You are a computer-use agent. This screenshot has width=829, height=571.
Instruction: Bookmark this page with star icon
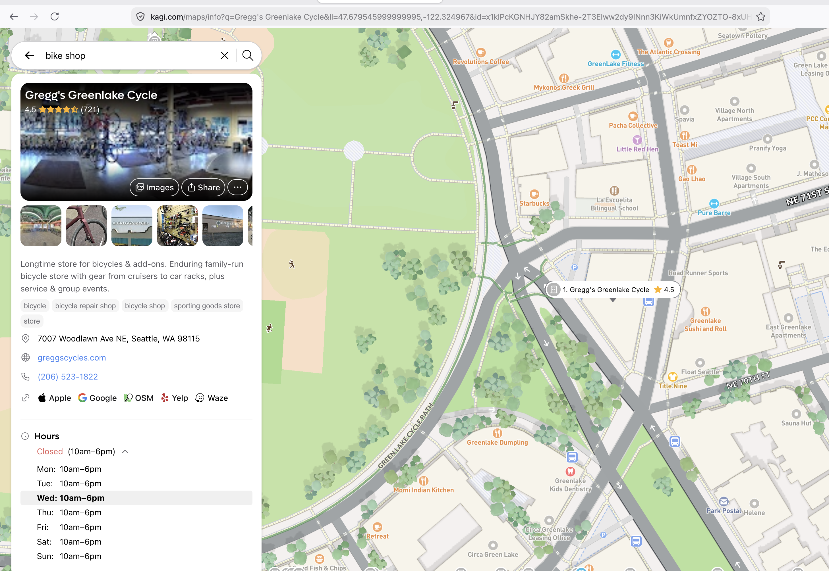[761, 16]
